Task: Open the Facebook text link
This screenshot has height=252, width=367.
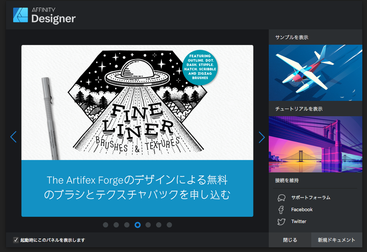Action: [302, 209]
